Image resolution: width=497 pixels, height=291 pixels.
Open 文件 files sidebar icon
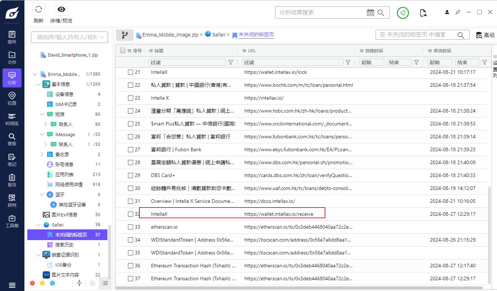(12, 58)
